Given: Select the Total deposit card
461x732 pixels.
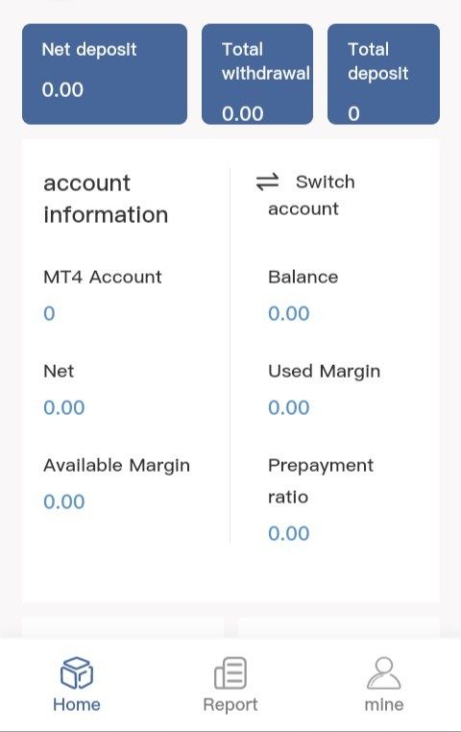Looking at the screenshot, I should tap(383, 74).
